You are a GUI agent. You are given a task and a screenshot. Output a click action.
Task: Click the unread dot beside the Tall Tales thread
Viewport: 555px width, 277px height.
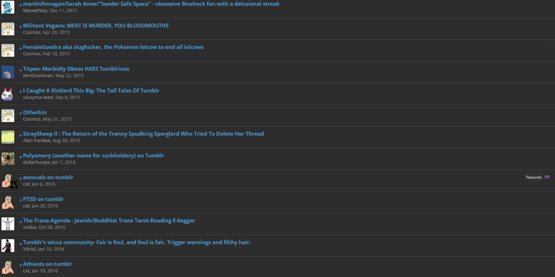tap(21, 92)
